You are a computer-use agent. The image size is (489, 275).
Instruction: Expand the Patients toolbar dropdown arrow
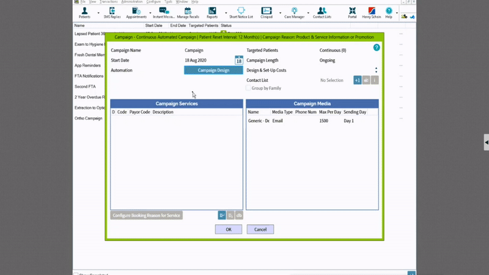pyautogui.click(x=98, y=13)
